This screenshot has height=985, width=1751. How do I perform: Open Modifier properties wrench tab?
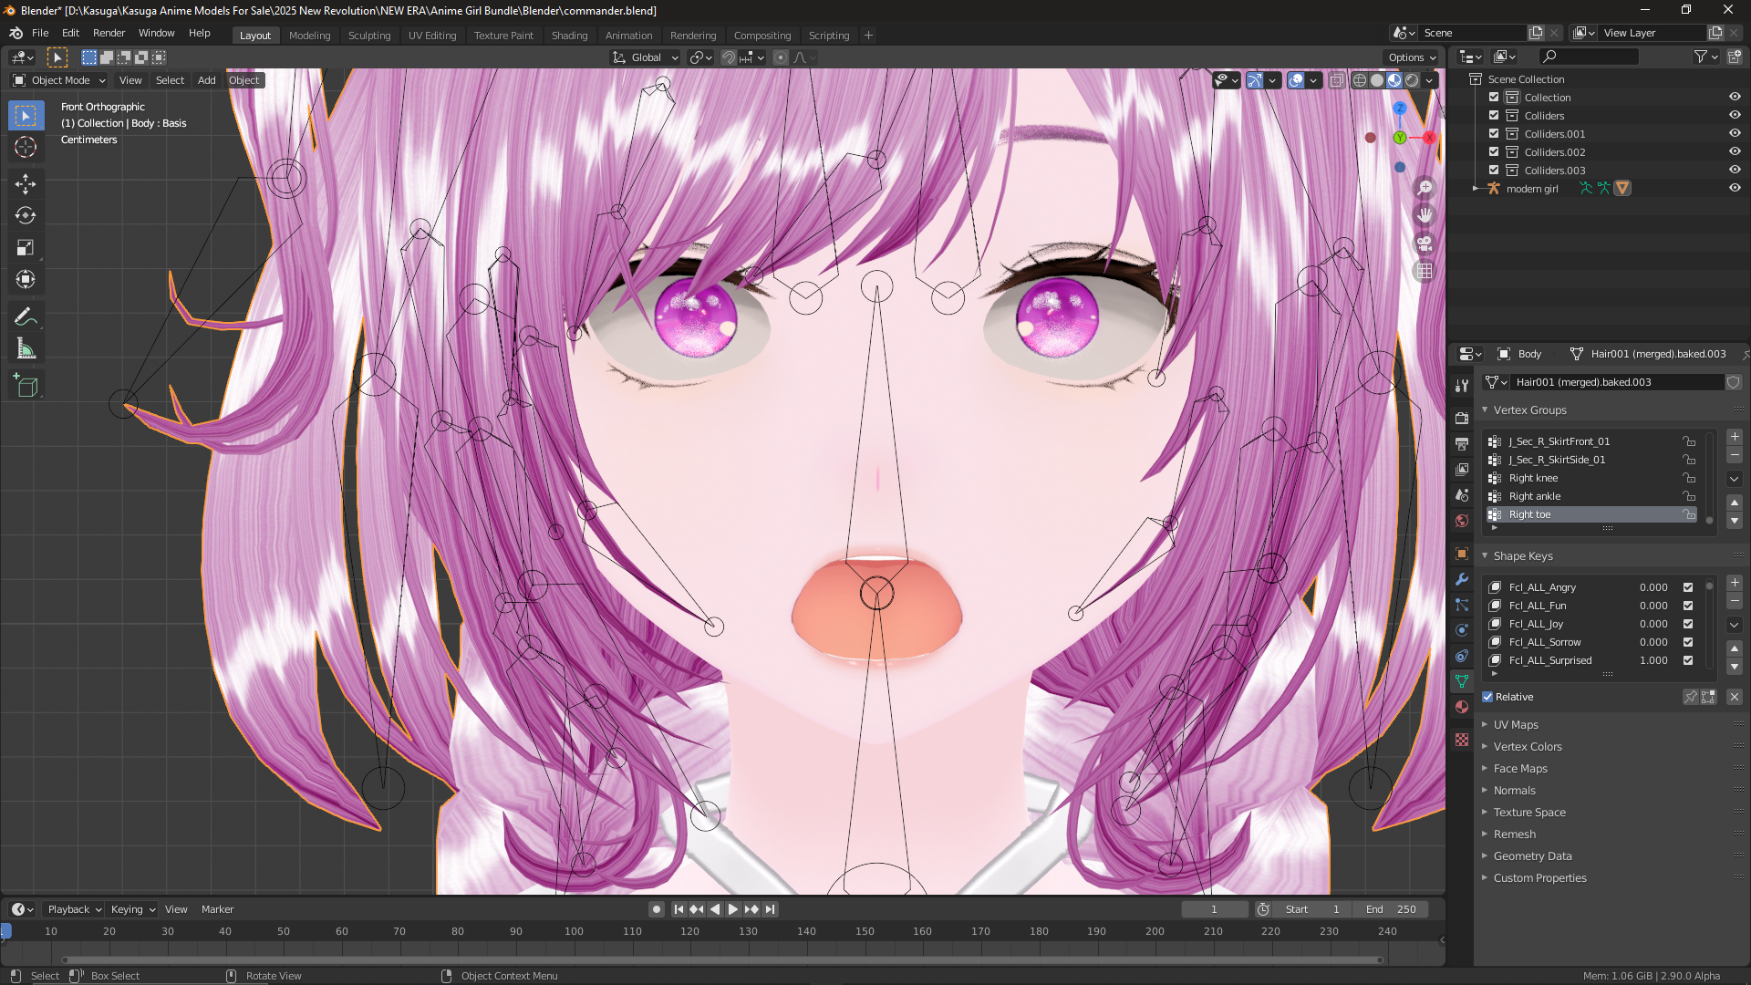(1462, 579)
